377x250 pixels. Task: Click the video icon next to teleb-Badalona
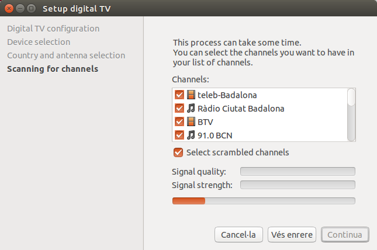click(191, 95)
